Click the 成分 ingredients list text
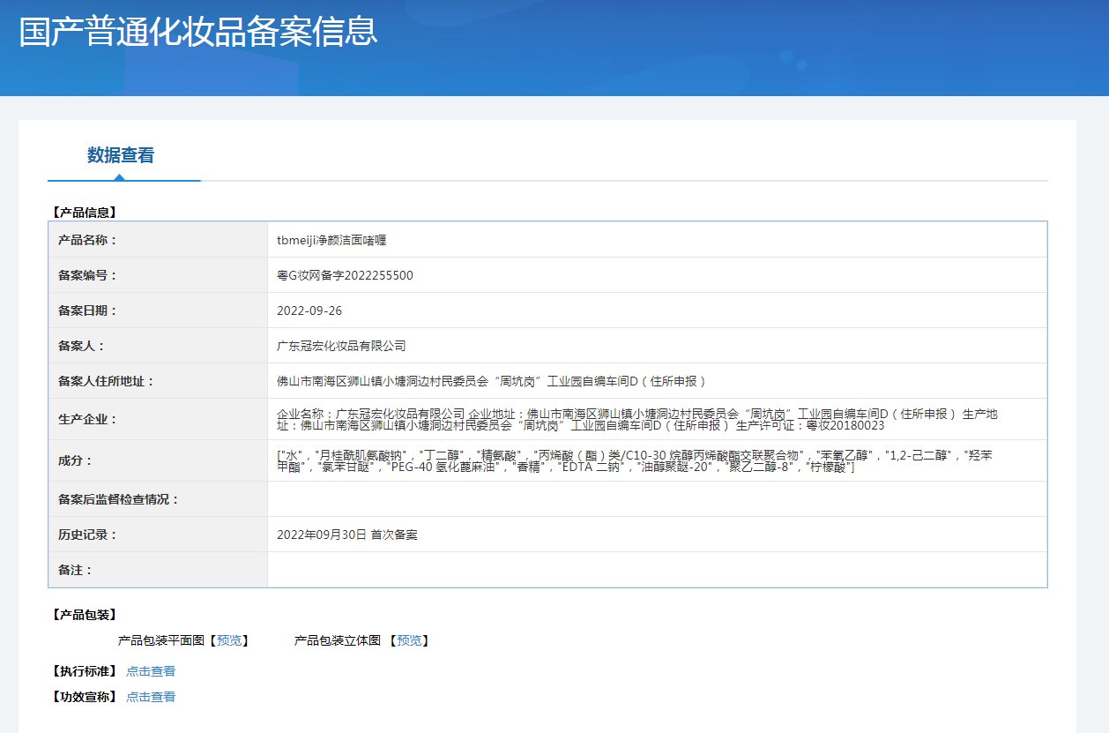 tap(636, 460)
